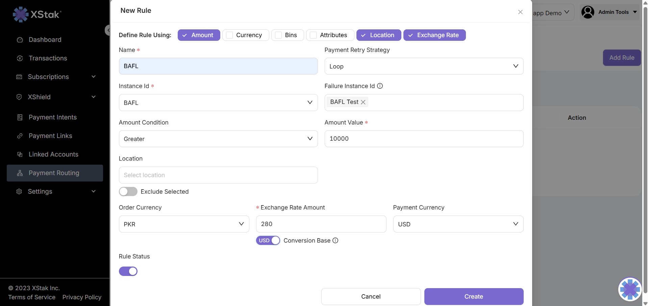Click the Create button
This screenshot has height=306, width=648.
click(x=474, y=297)
